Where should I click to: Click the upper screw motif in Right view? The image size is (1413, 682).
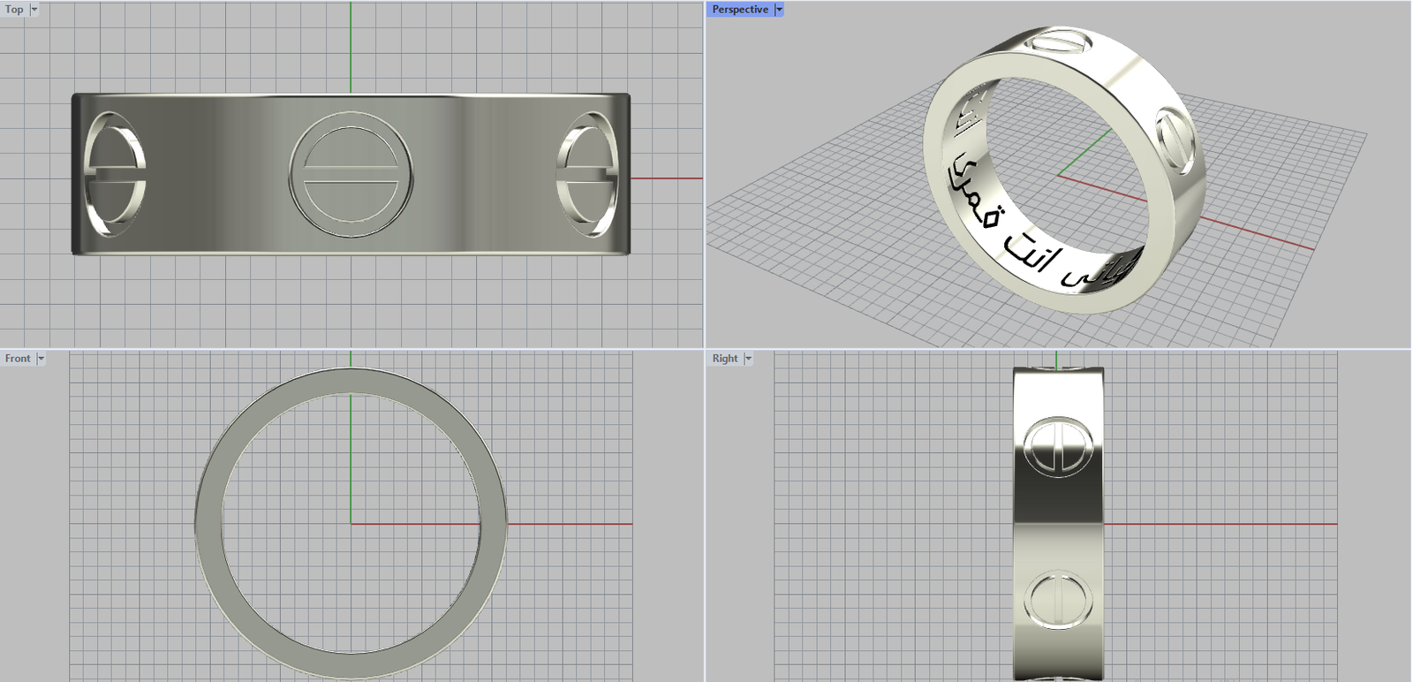point(1058,447)
